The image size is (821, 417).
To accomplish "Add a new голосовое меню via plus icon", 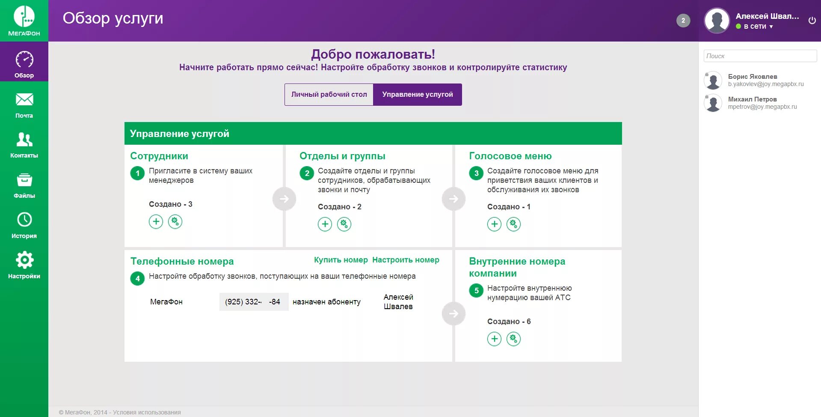I will pos(495,224).
